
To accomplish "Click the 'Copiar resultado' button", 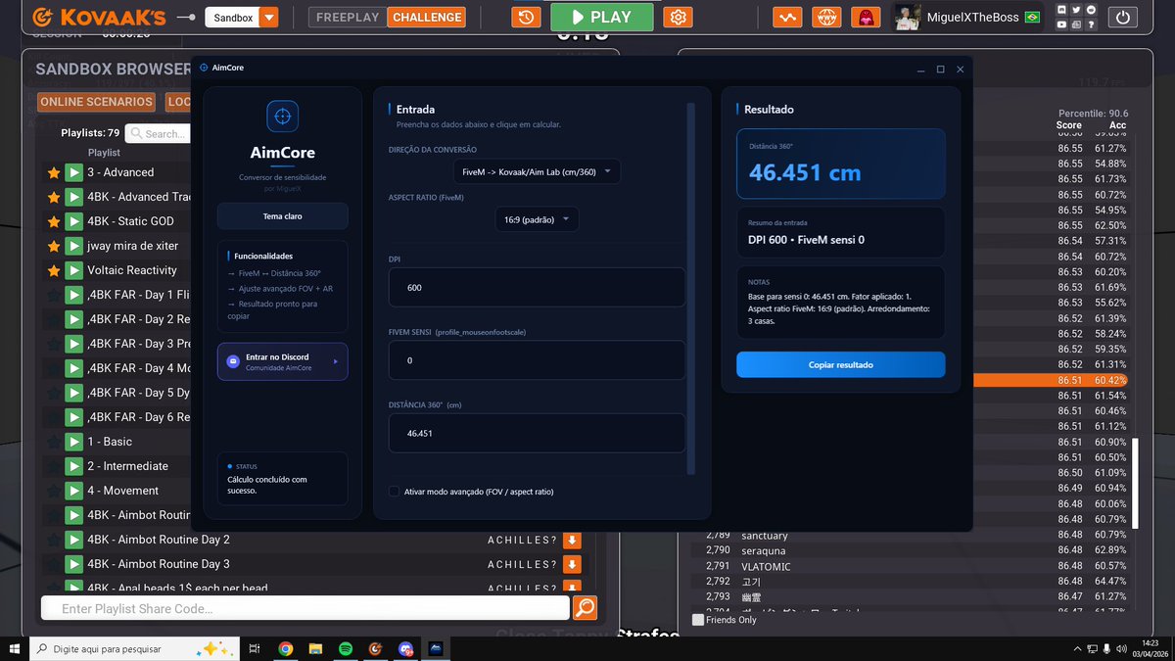I will [841, 364].
